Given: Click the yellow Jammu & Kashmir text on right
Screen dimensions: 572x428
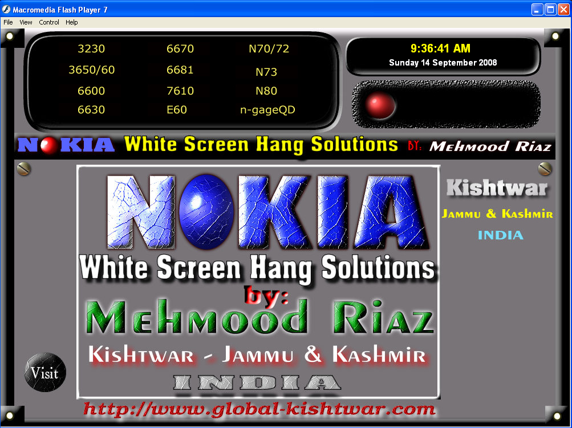Looking at the screenshot, I should click(x=497, y=214).
